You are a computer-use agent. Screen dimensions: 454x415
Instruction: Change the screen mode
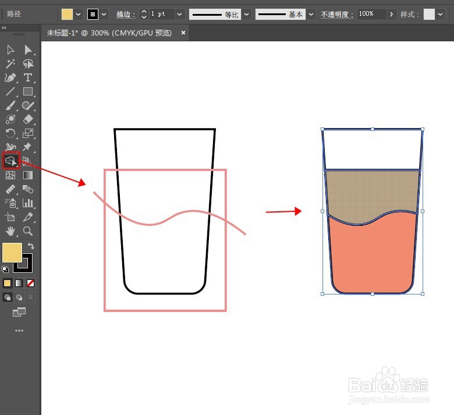[x=19, y=312]
